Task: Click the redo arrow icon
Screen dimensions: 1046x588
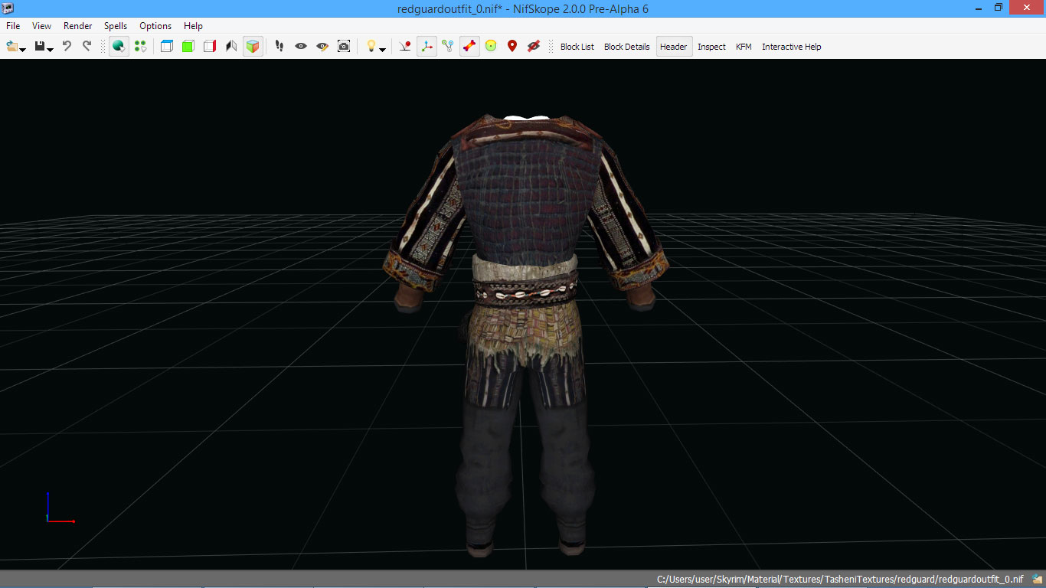Action: tap(87, 47)
